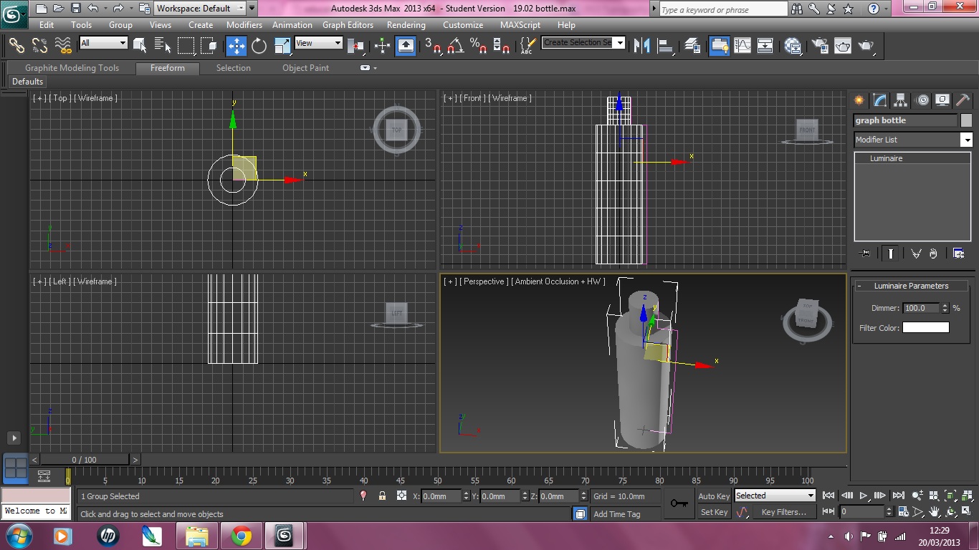Open the Hierarchy panel icon

click(899, 100)
